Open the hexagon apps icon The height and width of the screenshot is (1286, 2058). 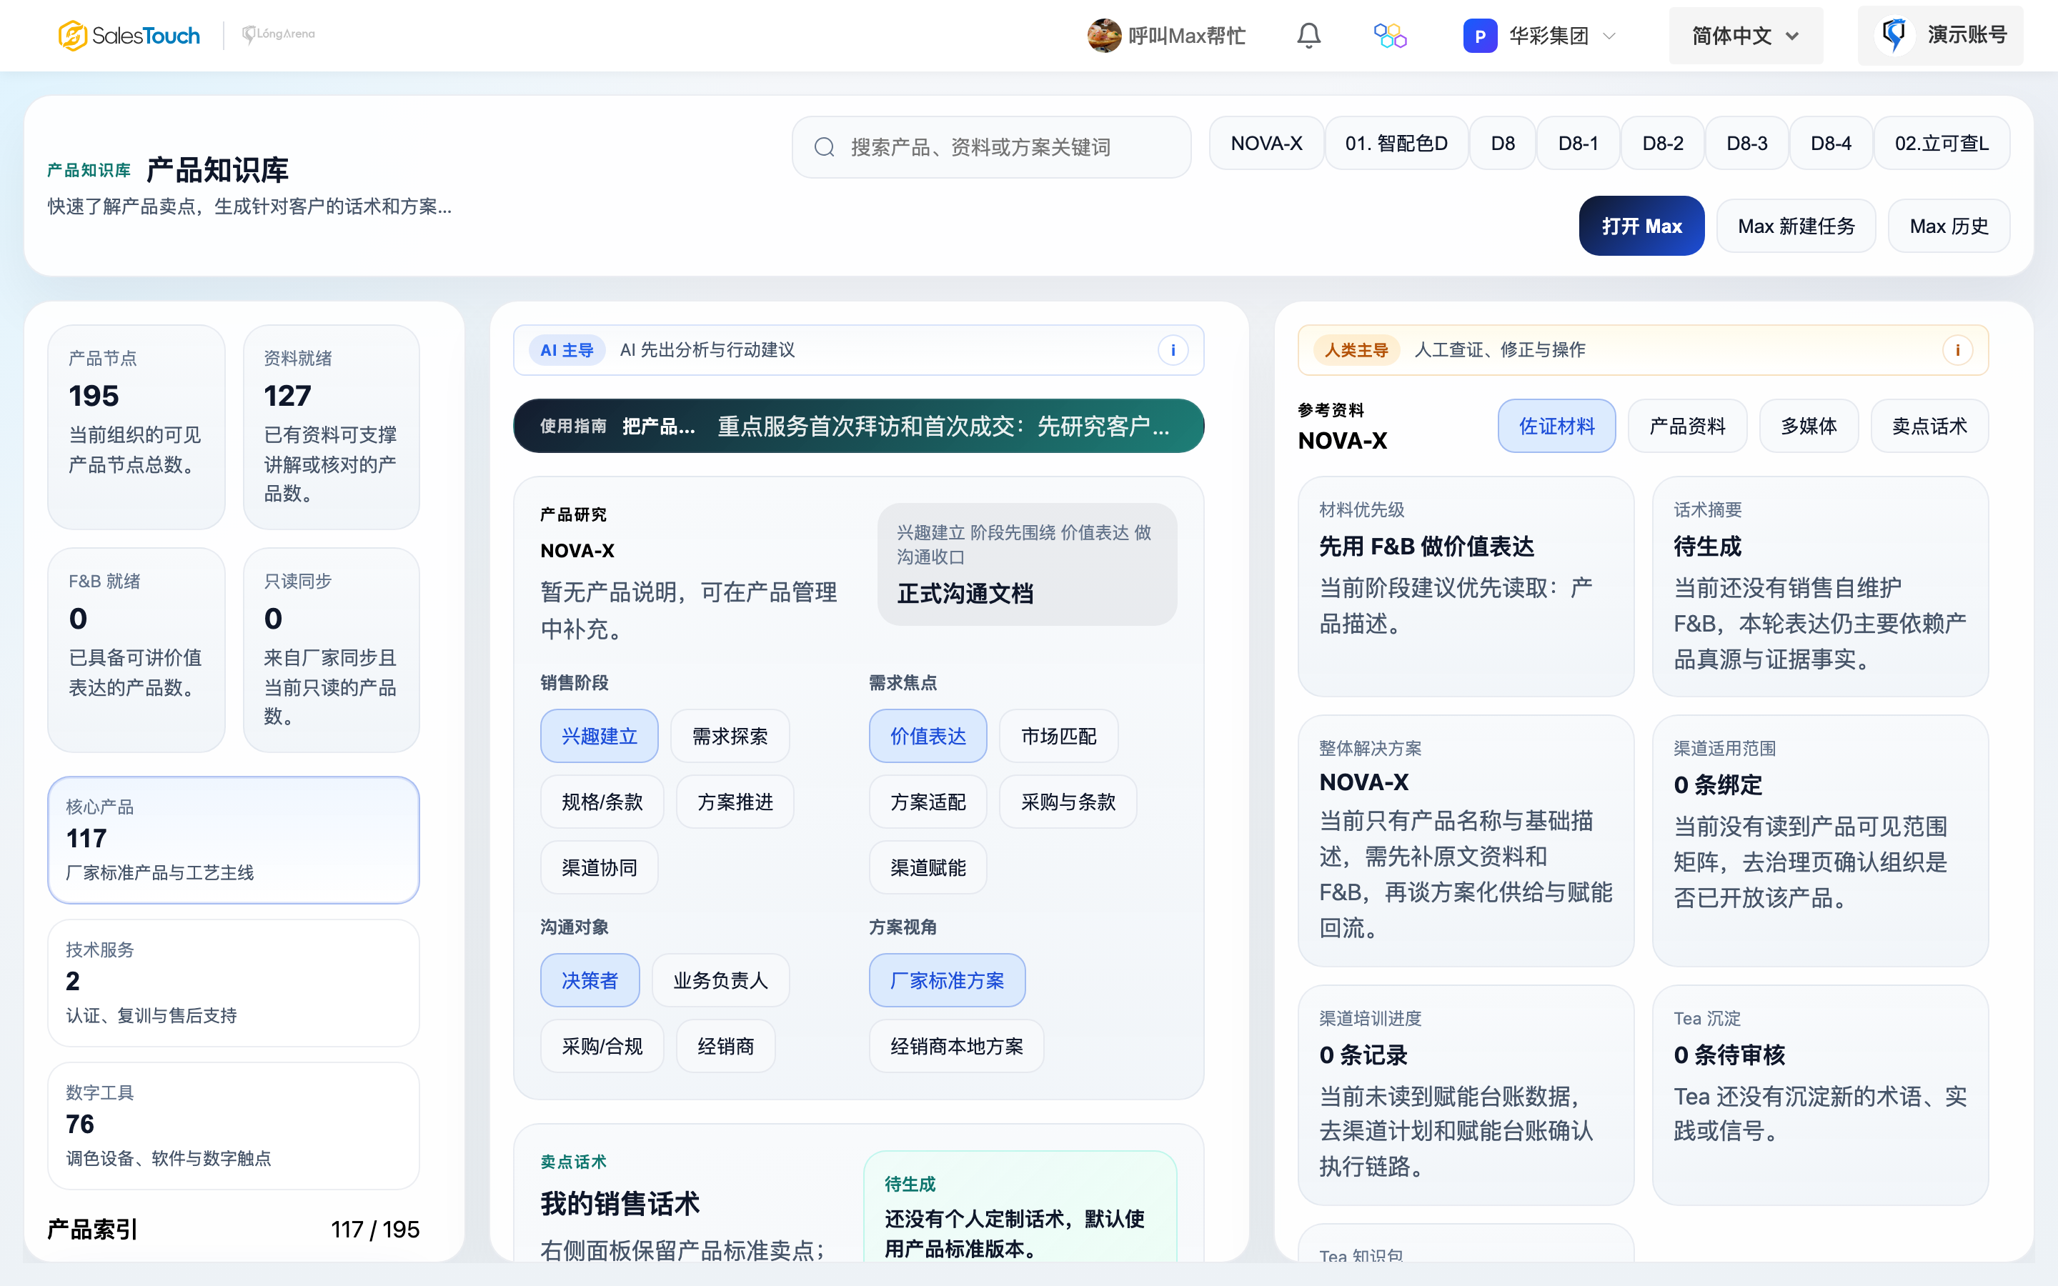1390,36
